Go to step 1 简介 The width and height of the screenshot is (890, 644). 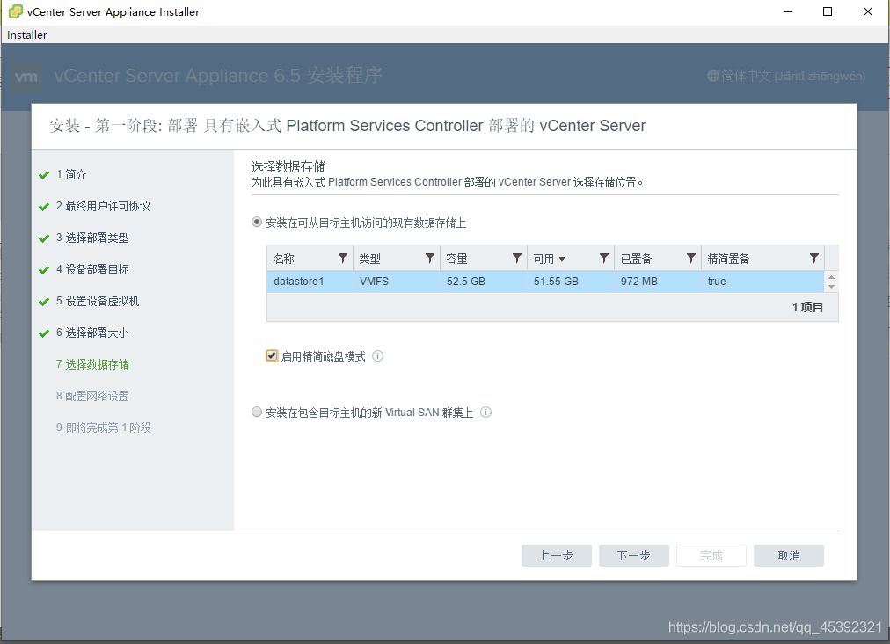click(x=71, y=174)
